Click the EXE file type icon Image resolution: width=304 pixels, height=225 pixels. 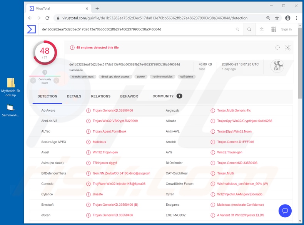pos(277,66)
